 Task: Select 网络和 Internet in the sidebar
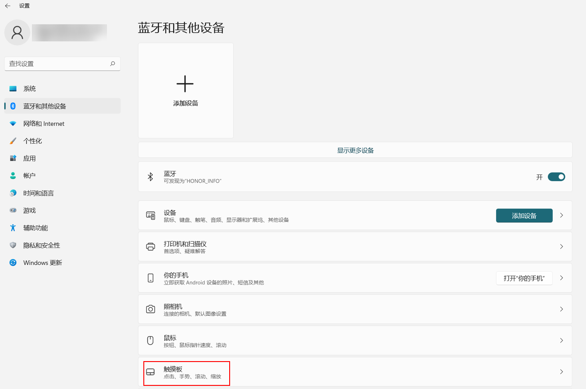pyautogui.click(x=44, y=124)
